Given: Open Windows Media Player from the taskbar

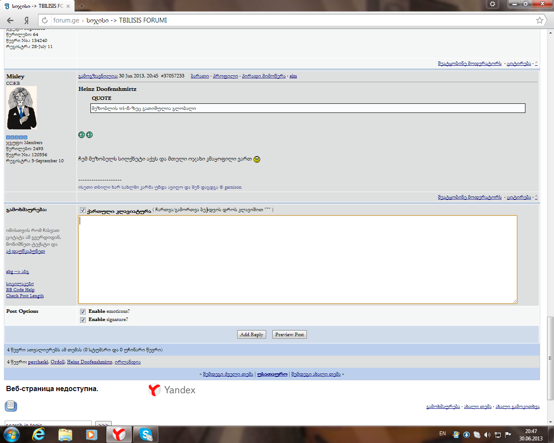Looking at the screenshot, I should tap(92, 434).
